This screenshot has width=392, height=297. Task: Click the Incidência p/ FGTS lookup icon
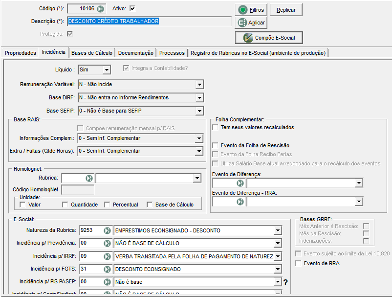(107, 269)
